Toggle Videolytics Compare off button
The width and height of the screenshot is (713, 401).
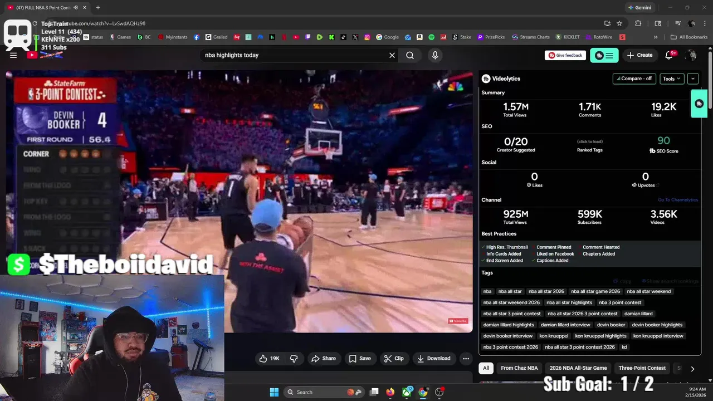pyautogui.click(x=635, y=79)
